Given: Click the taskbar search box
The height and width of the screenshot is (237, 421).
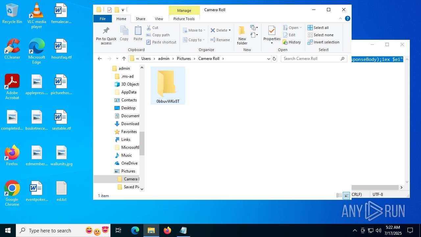Looking at the screenshot, I should [x=63, y=230].
